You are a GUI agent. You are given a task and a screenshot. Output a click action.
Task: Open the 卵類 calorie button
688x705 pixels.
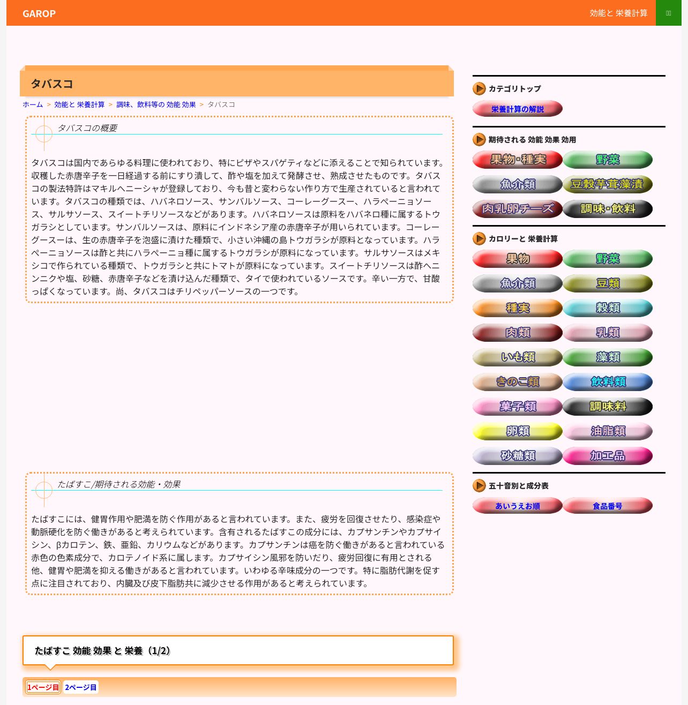[518, 431]
